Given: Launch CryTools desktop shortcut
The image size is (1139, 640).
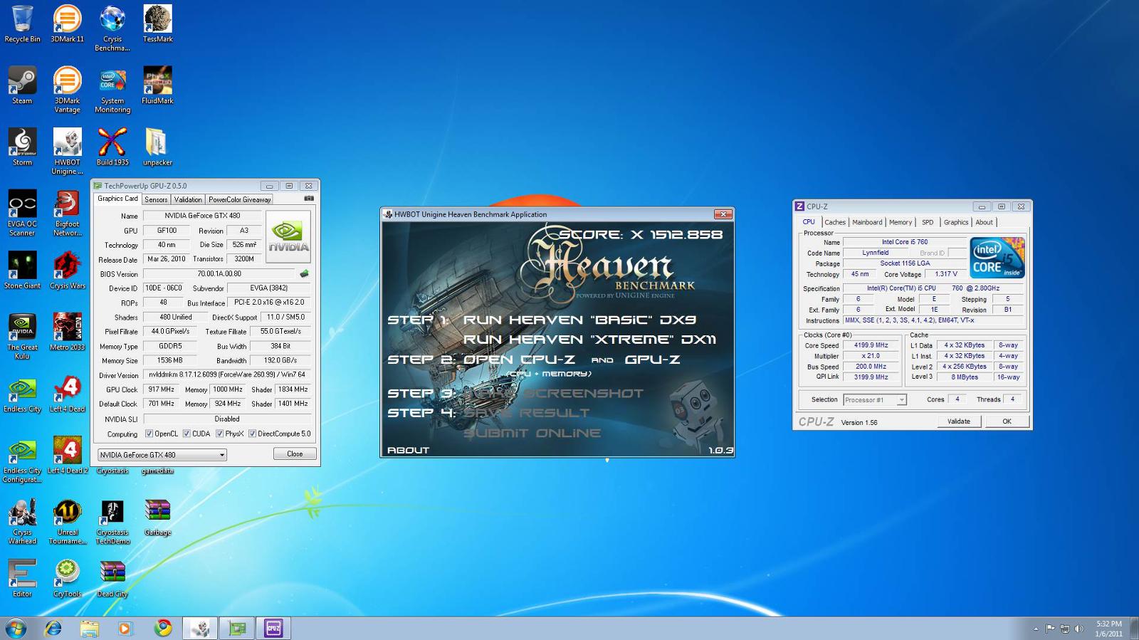Looking at the screenshot, I should 67,578.
